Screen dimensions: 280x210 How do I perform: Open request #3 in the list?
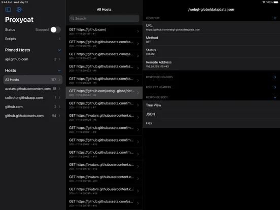click(x=104, y=56)
